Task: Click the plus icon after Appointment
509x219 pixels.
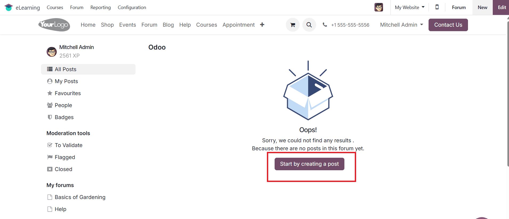Action: pos(262,25)
